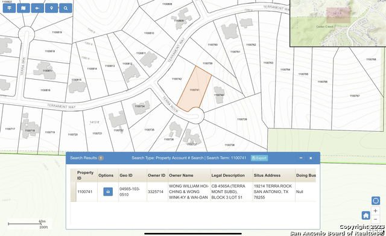Zoom in with the plus button
386x236 pixels.
[375, 211]
